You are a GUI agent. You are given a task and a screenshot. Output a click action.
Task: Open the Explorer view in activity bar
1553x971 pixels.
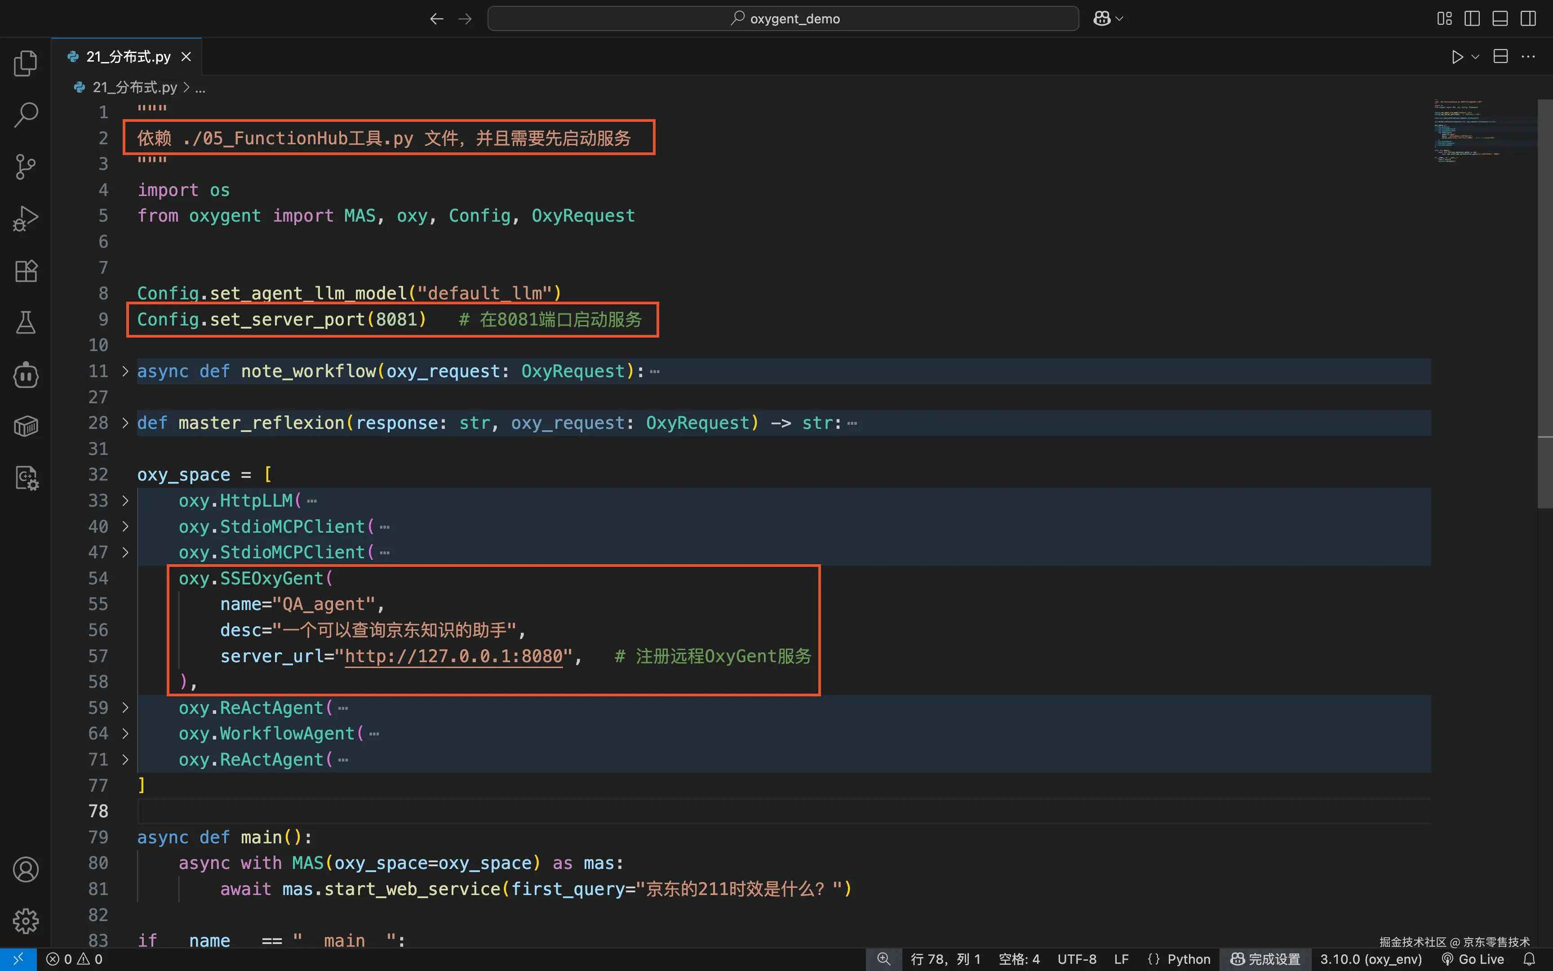point(26,63)
